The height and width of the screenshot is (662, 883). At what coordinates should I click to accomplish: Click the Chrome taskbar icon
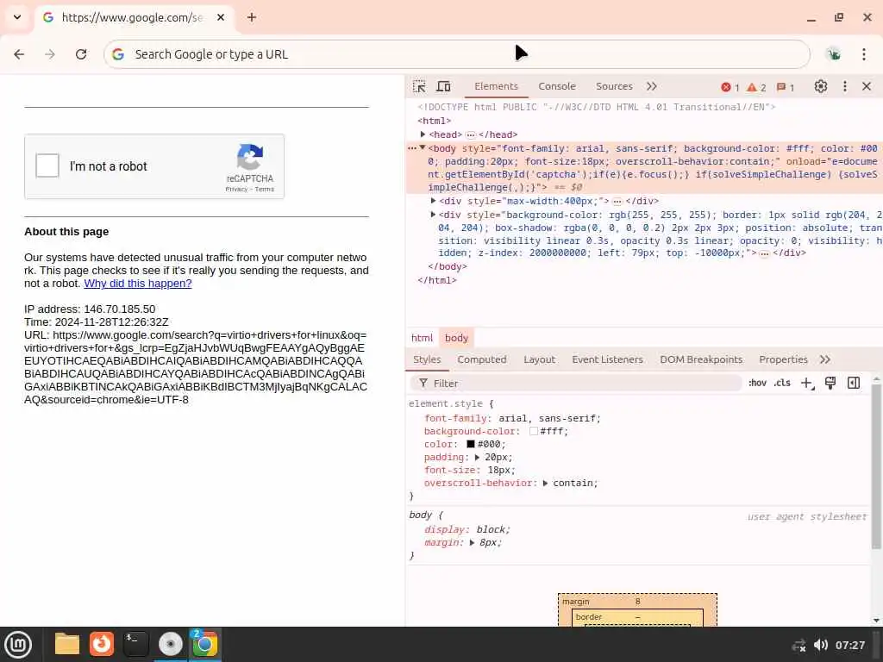click(x=205, y=644)
